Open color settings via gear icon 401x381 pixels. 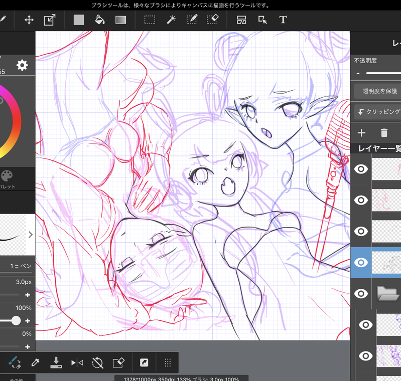[22, 65]
